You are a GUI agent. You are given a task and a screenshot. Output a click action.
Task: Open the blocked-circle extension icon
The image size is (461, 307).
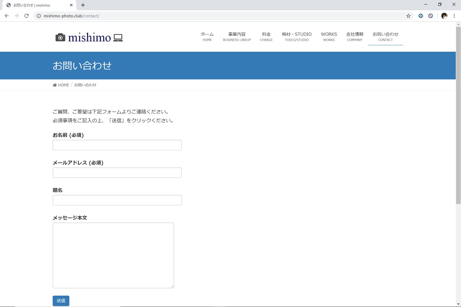click(430, 16)
